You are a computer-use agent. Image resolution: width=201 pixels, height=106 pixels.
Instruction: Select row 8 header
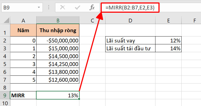tap(5, 87)
